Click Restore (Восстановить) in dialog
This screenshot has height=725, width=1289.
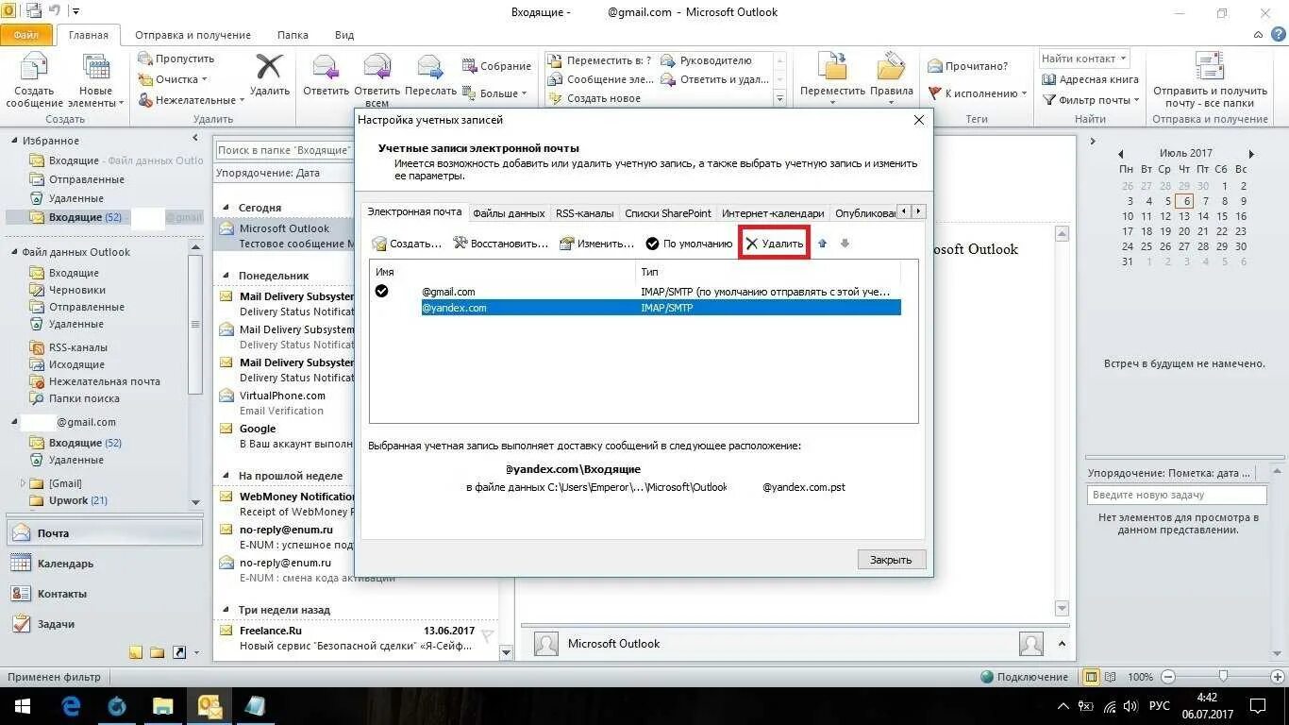(x=500, y=244)
